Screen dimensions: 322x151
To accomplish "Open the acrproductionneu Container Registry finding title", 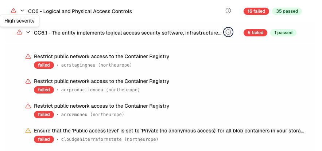I will (101, 82).
